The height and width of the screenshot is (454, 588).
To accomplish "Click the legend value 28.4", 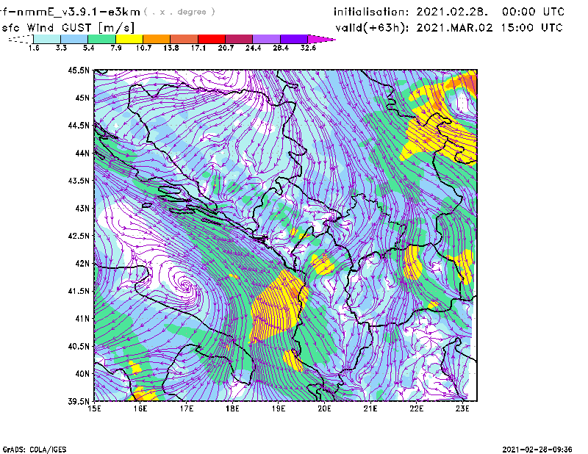I will (x=281, y=48).
